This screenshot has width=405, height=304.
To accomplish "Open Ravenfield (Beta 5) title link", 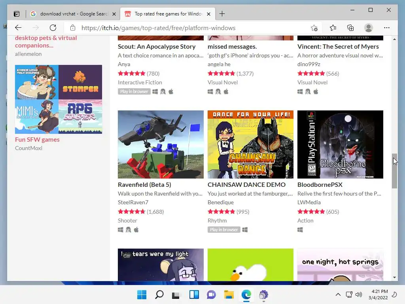I will click(x=144, y=184).
